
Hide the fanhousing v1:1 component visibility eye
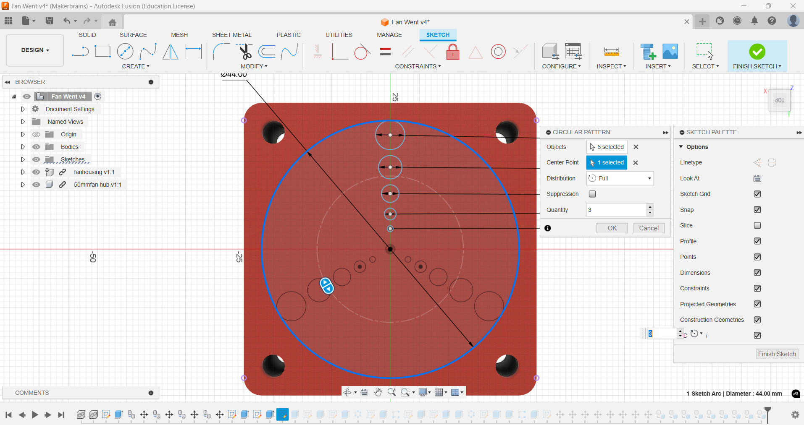coord(36,172)
